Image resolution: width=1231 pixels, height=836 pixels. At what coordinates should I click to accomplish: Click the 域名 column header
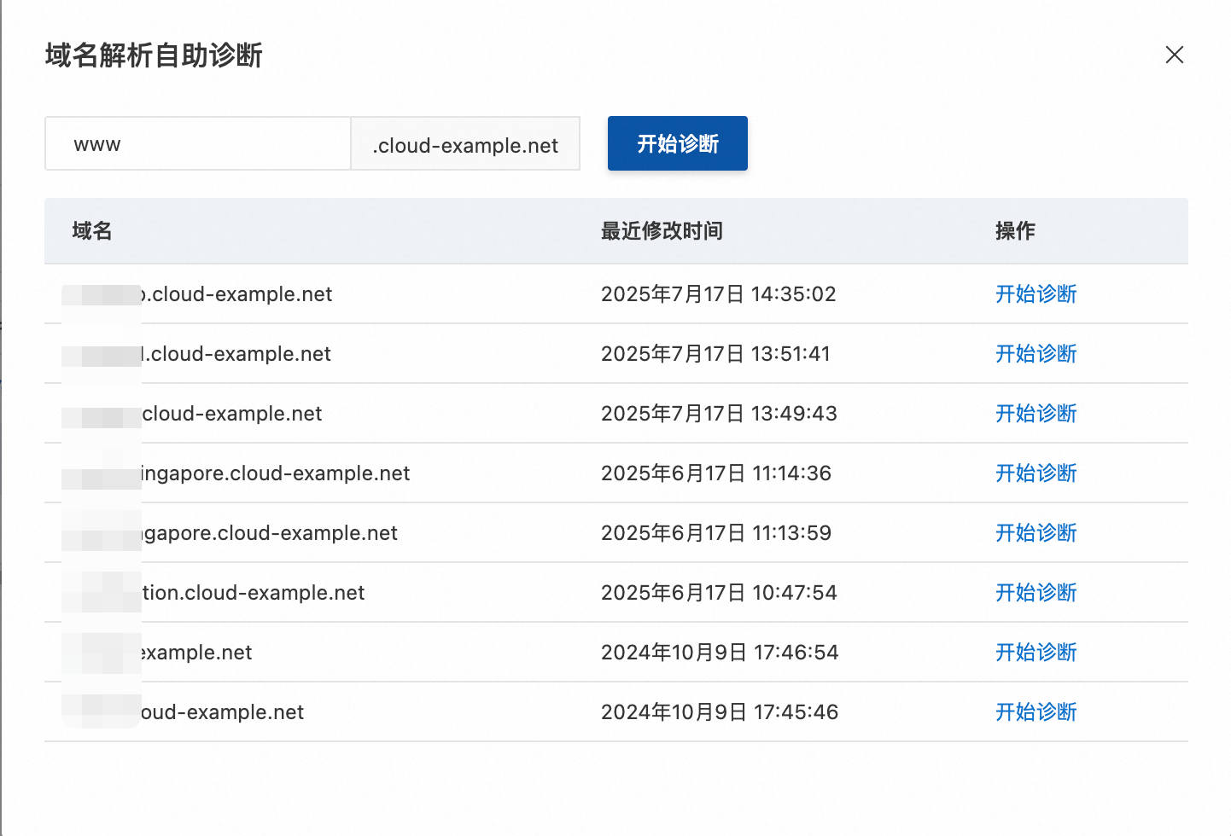(92, 231)
